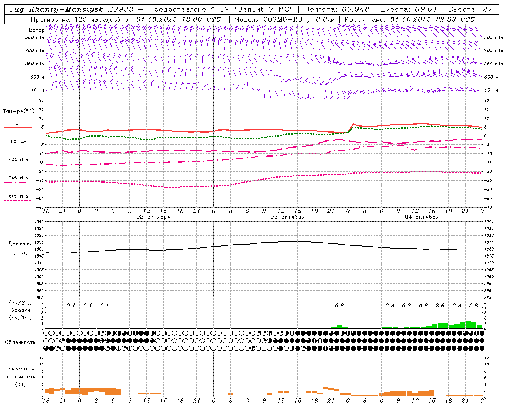Viewport: 505px width, 404px height.
Task: Select the '04 октября' date label
Action: click(x=421, y=217)
